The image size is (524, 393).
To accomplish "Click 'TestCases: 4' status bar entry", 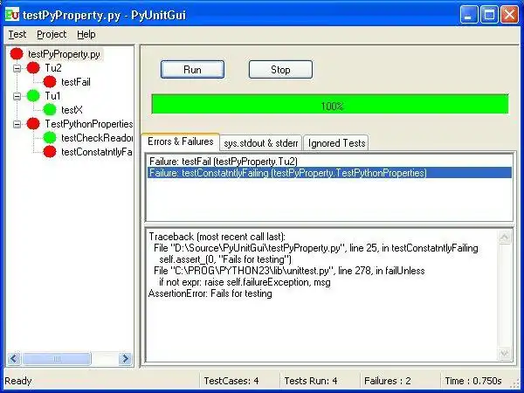I will [x=231, y=381].
